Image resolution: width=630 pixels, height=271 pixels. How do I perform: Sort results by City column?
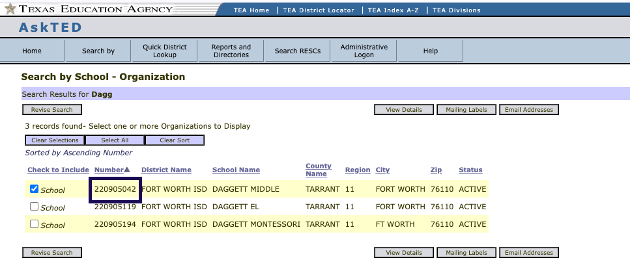382,170
